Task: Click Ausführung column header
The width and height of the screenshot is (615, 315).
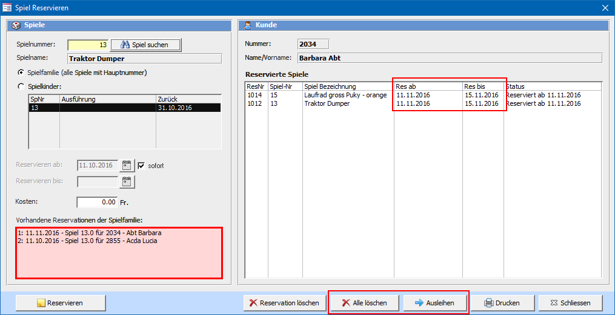Action: [107, 99]
